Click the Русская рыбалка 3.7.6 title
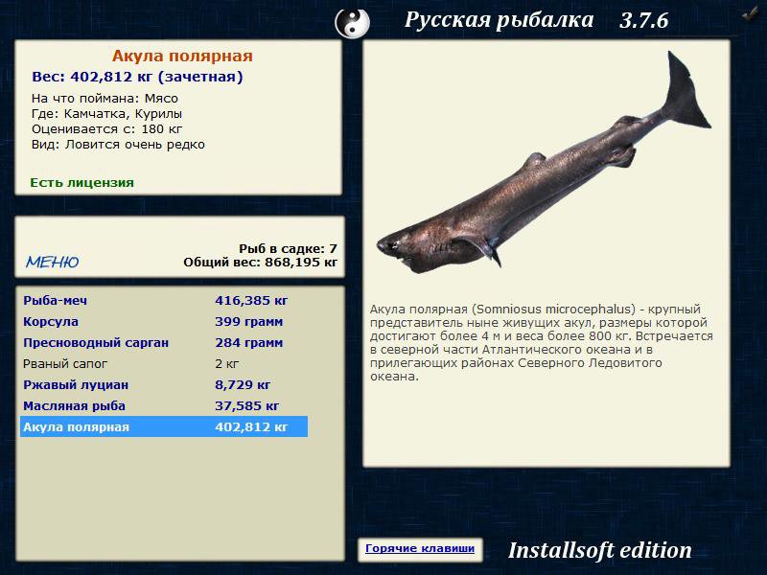767x575 pixels. point(536,20)
